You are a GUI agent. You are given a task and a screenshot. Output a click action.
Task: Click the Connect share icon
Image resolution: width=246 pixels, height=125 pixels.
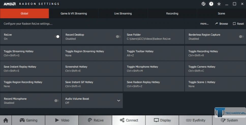pos(122,120)
